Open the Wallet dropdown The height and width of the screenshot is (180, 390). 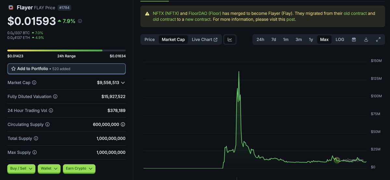(49, 169)
